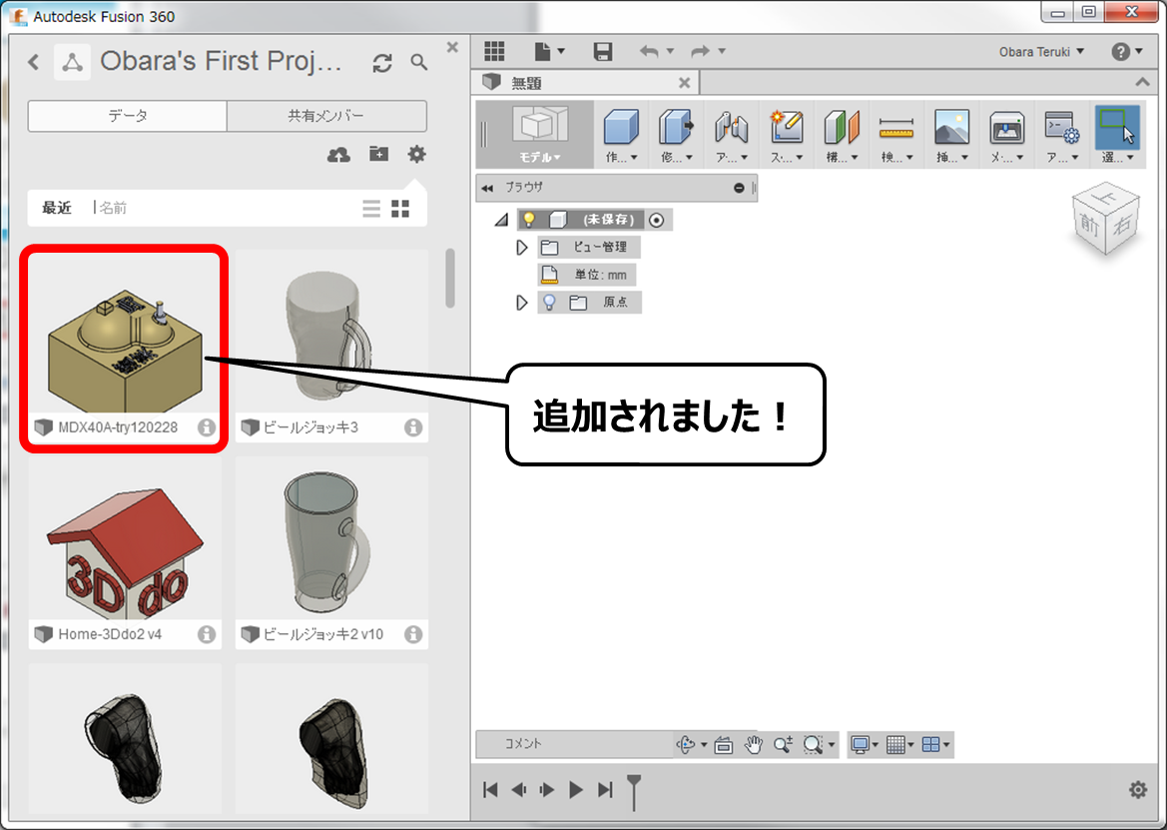The image size is (1167, 830).
Task: Close the data panel
Action: point(452,48)
